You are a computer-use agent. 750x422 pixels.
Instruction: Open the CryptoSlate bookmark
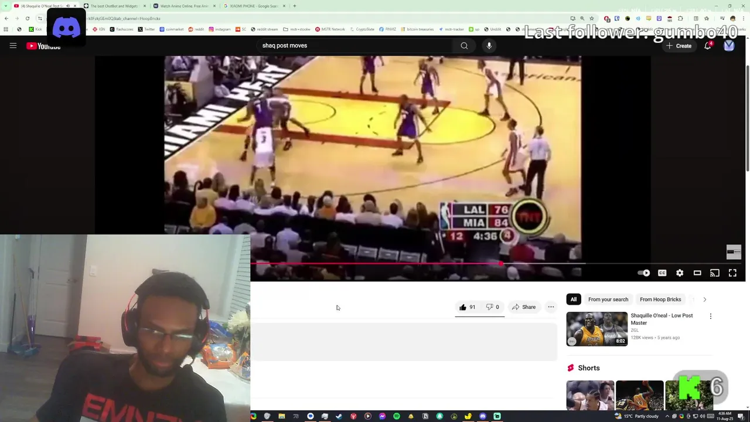pyautogui.click(x=362, y=29)
